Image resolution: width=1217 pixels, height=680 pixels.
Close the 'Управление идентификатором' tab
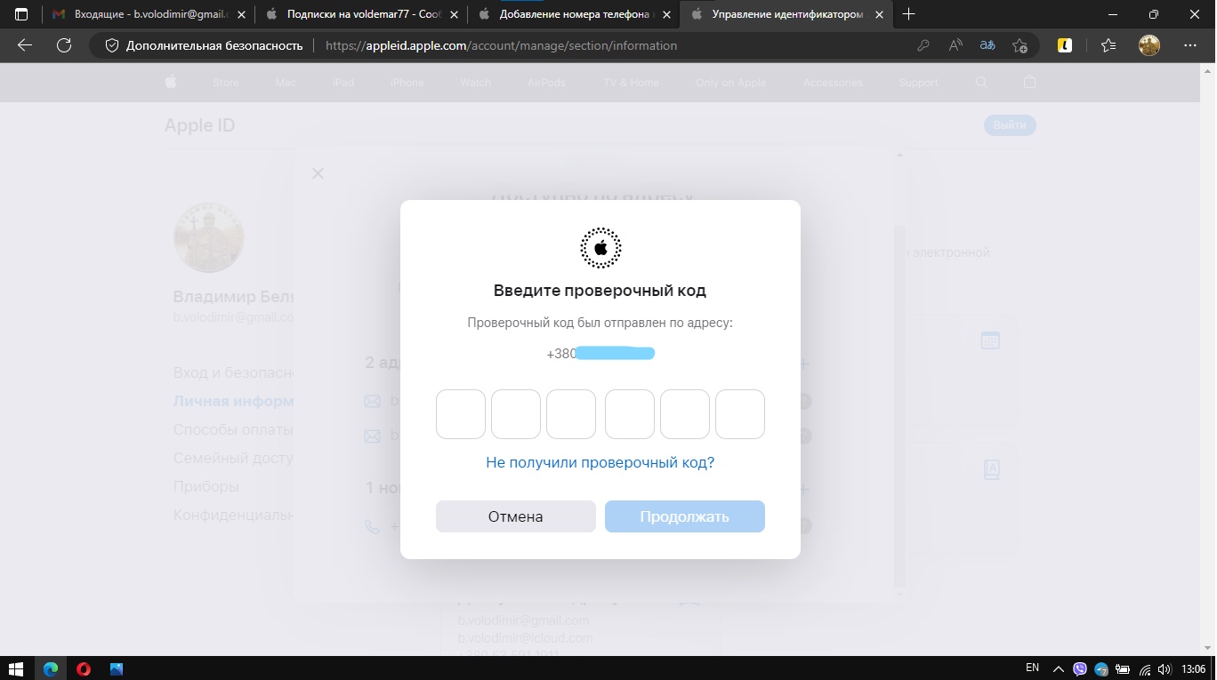click(x=880, y=14)
